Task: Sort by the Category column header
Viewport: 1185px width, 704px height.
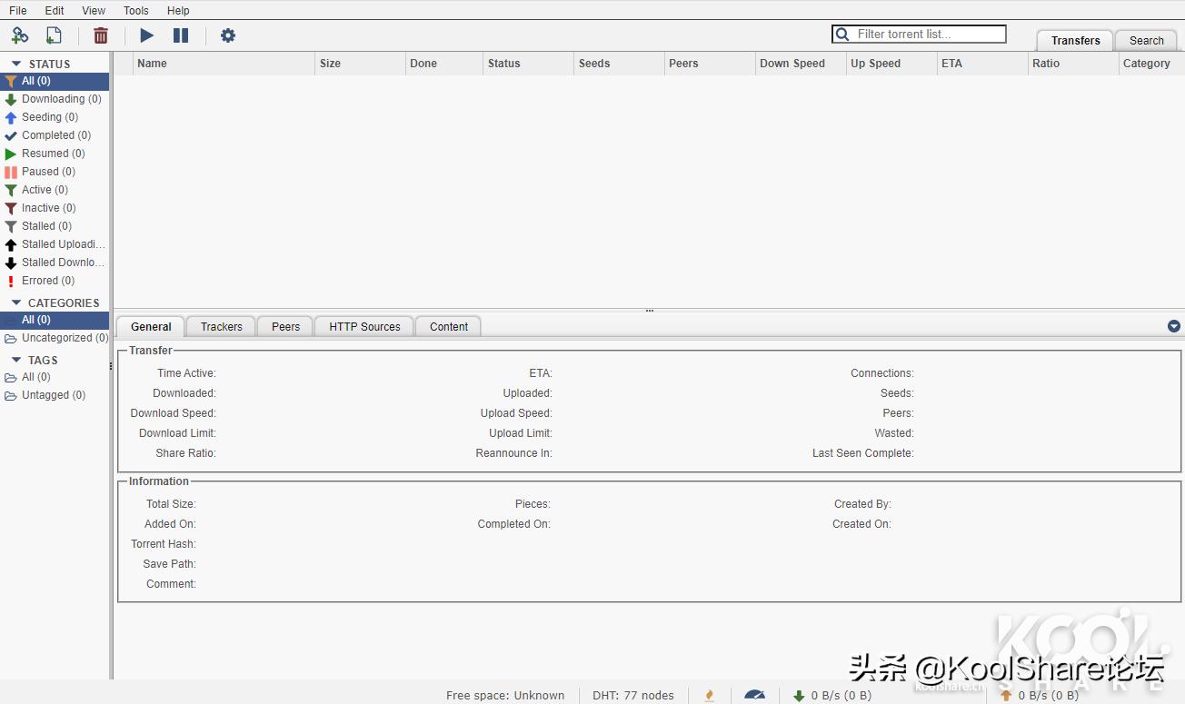Action: click(x=1151, y=64)
